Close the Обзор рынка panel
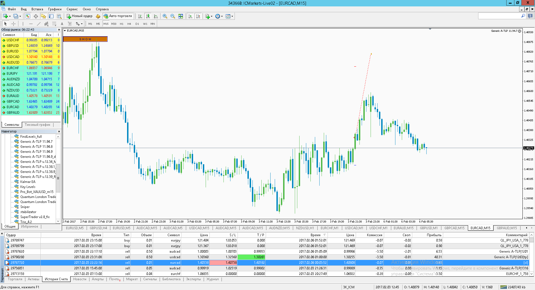Image resolution: width=535 pixels, height=290 pixels. pos(59,30)
